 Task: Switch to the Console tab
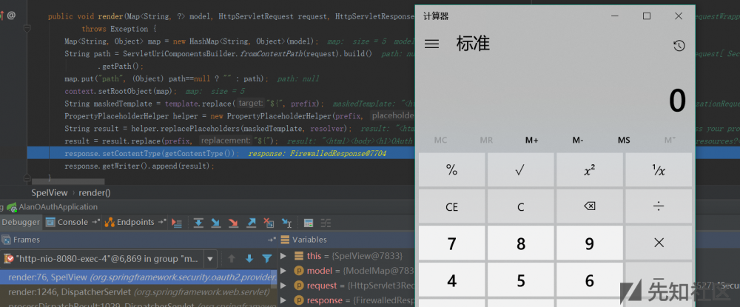73,222
